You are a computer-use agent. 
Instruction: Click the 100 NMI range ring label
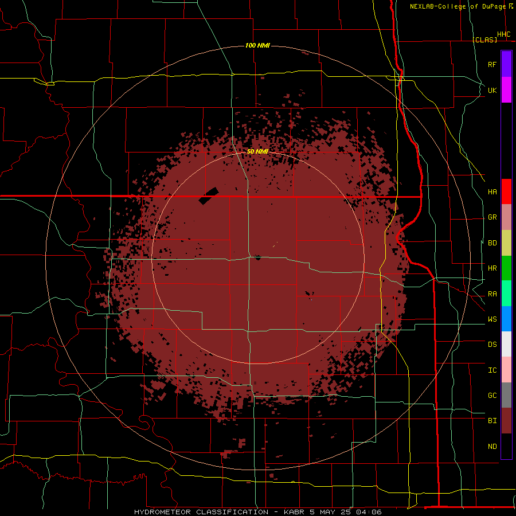tap(257, 45)
